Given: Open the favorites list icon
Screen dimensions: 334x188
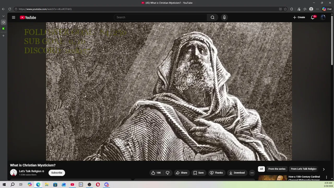Looking at the screenshot, I should point(305,9).
